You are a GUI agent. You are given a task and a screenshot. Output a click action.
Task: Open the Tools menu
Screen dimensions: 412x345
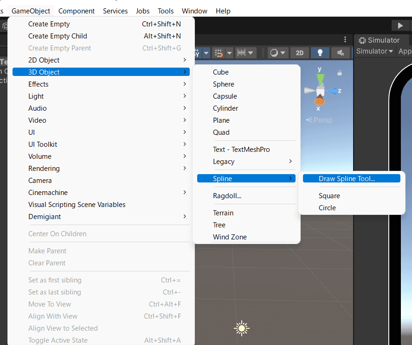click(166, 11)
